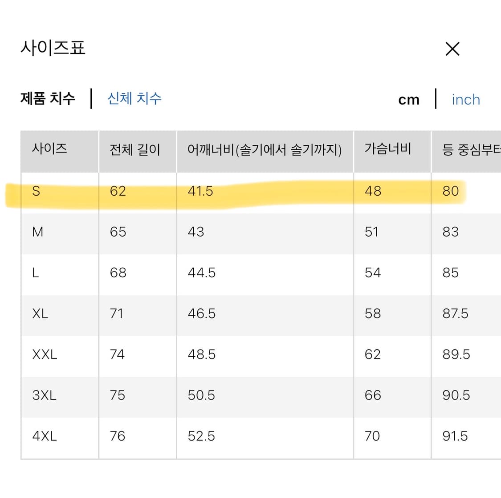
Task: Select the L size label
Action: tap(36, 272)
